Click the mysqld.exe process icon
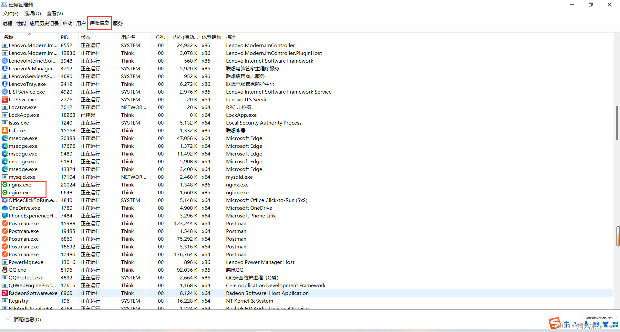 [x=5, y=177]
